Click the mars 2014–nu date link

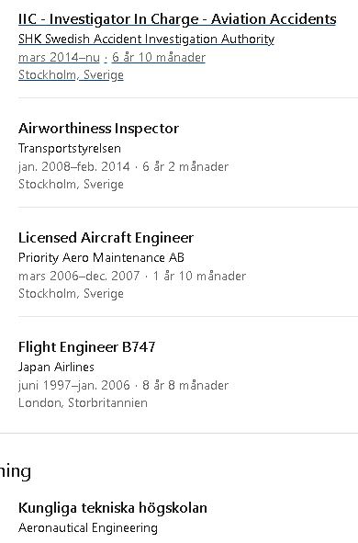coord(59,58)
